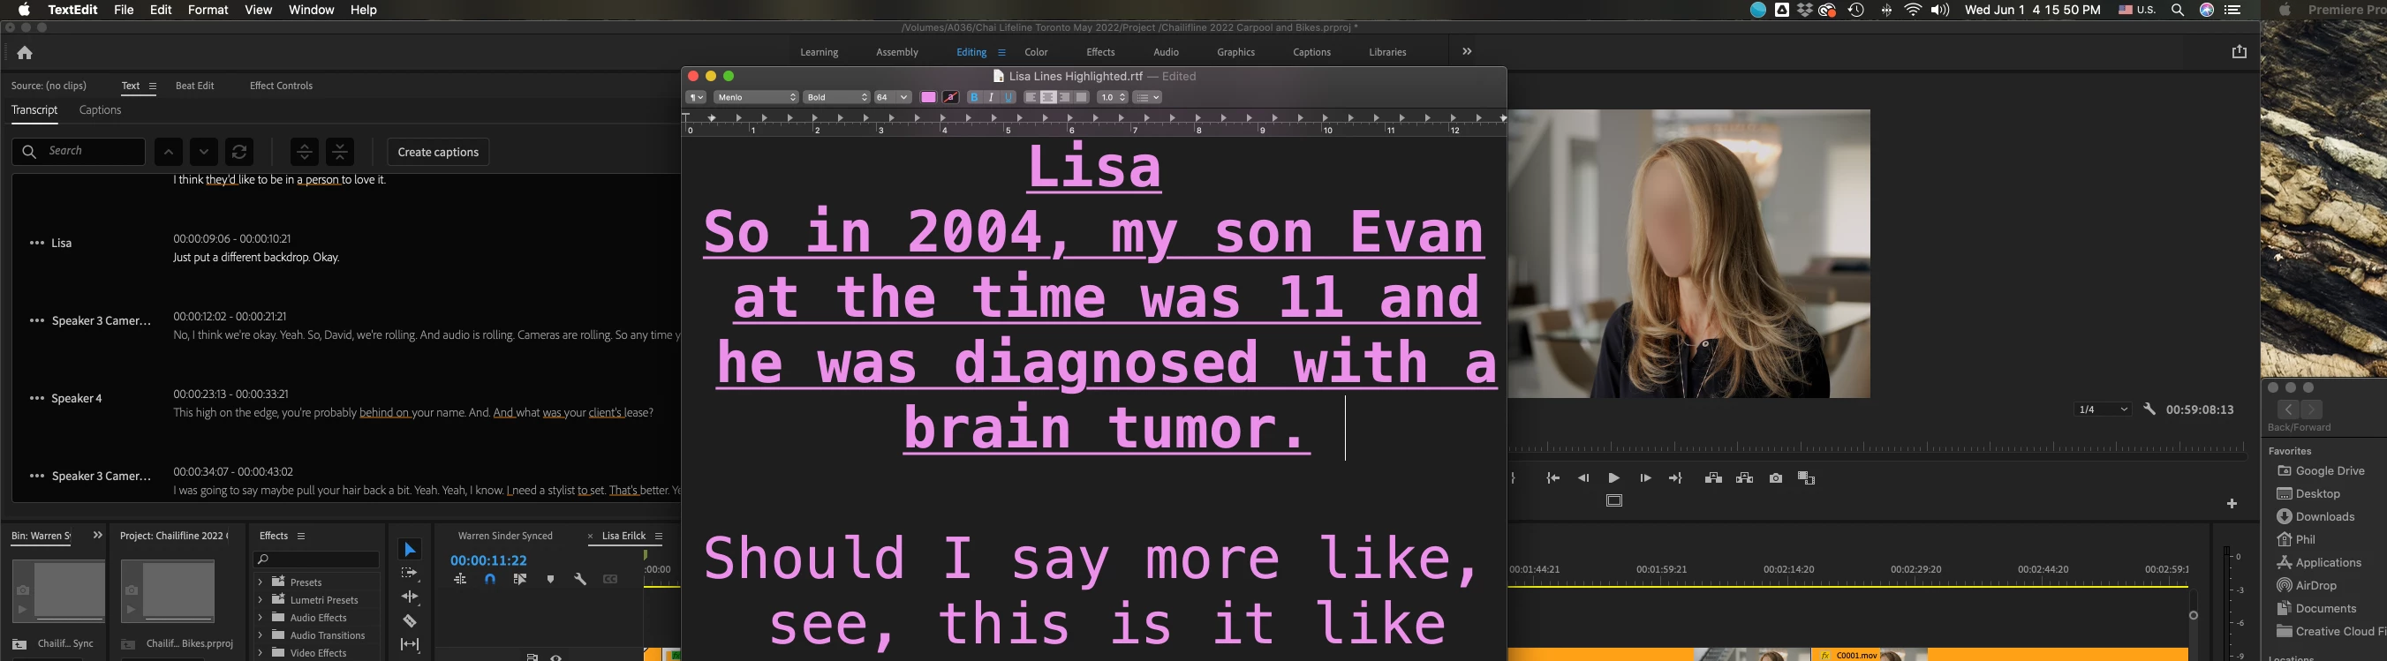The height and width of the screenshot is (661, 2387).
Task: Click the Extract button in Program monitor
Action: click(1745, 478)
